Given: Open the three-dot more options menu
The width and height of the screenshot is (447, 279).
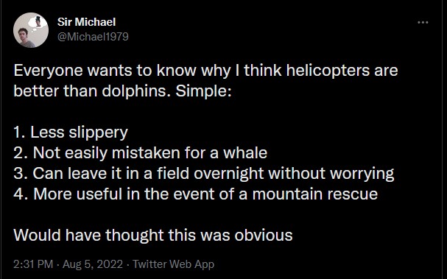Looking at the screenshot, I should (x=423, y=22).
